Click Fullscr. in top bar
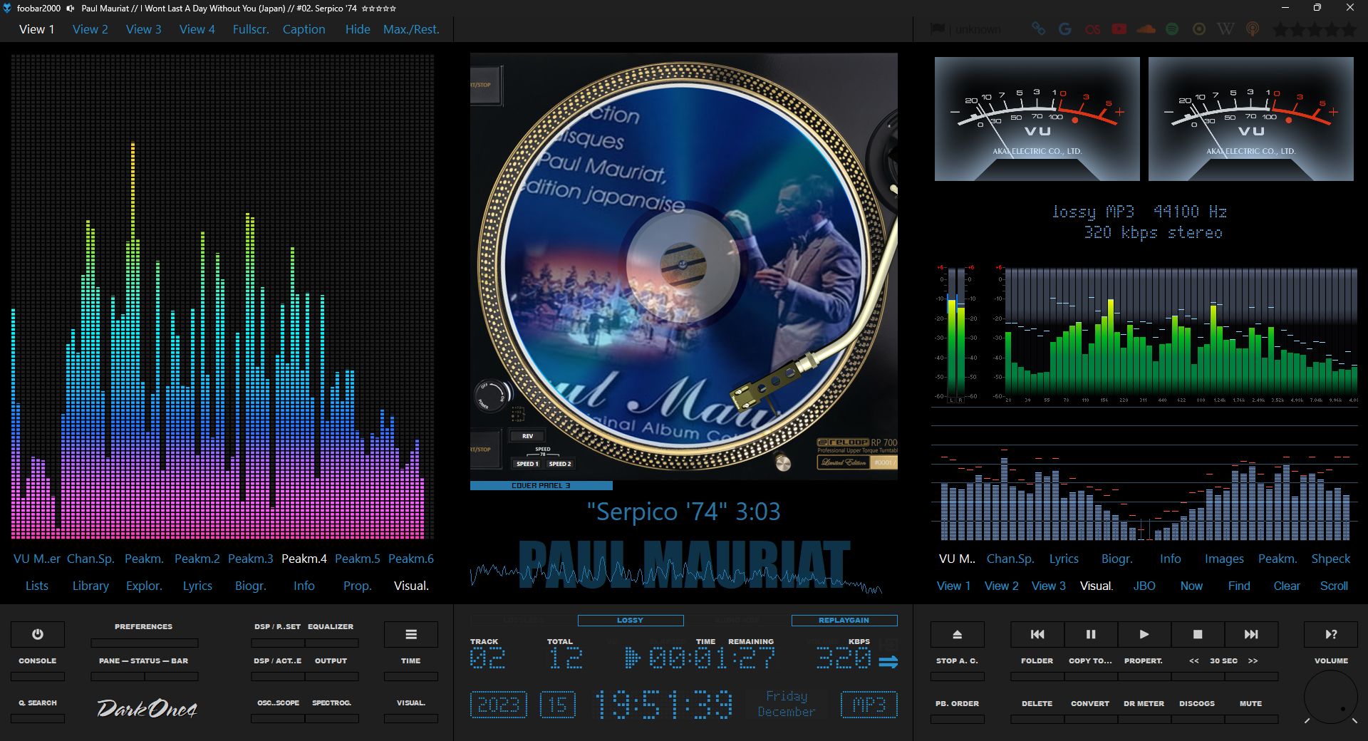Screen dimensions: 1368x741 [x=251, y=29]
